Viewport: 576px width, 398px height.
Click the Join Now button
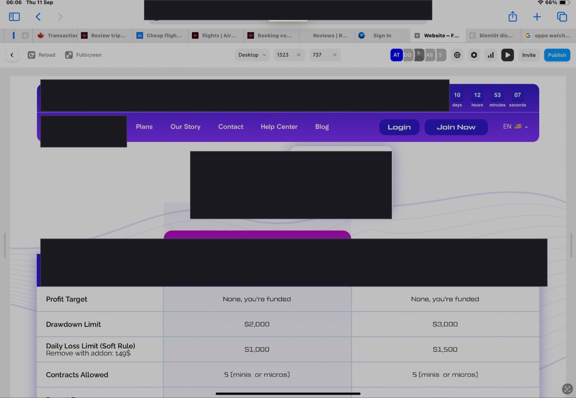(456, 127)
